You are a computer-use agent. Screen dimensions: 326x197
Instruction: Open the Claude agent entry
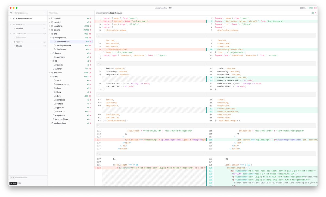point(28,46)
